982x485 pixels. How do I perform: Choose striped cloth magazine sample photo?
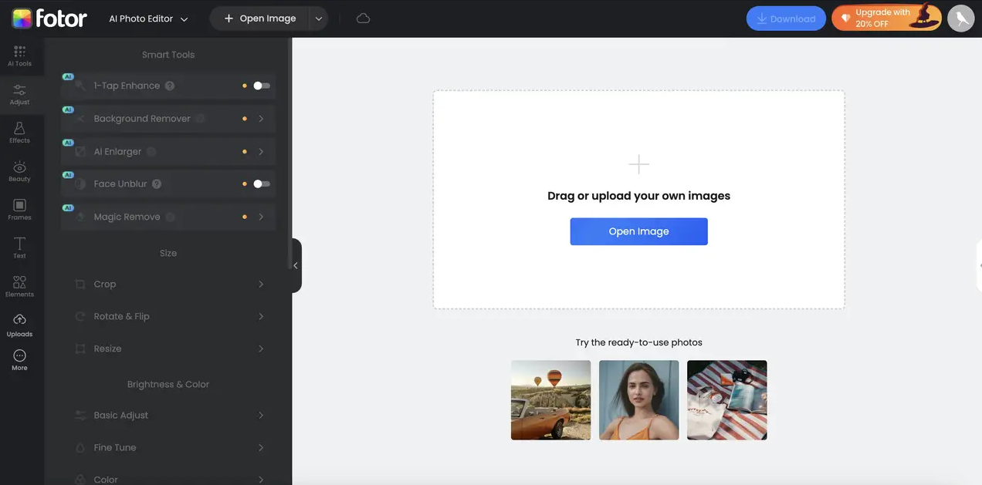pyautogui.click(x=726, y=400)
